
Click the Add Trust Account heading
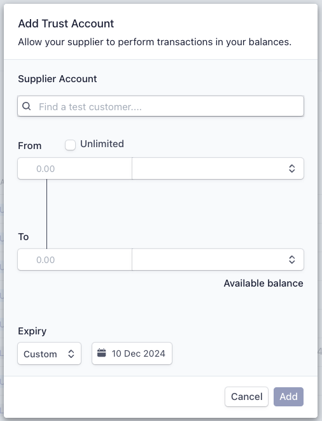(66, 24)
